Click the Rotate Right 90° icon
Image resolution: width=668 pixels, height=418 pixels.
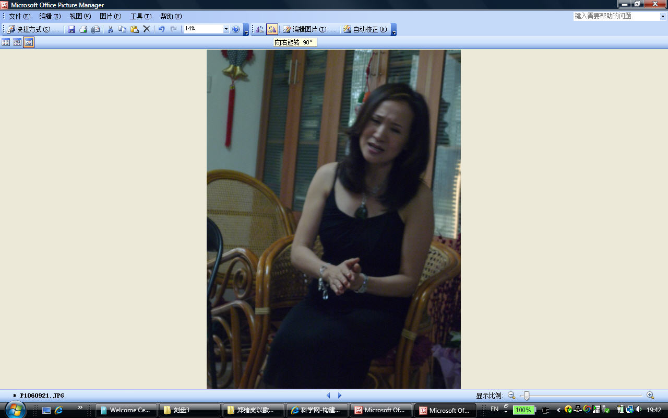click(272, 29)
